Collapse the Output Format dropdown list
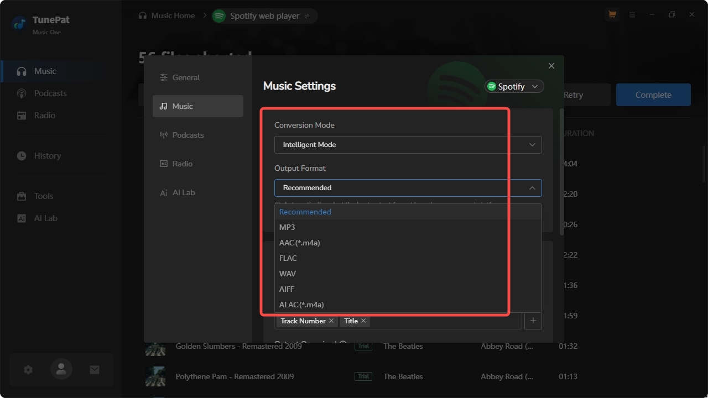Viewport: 708px width, 398px height. [532, 187]
